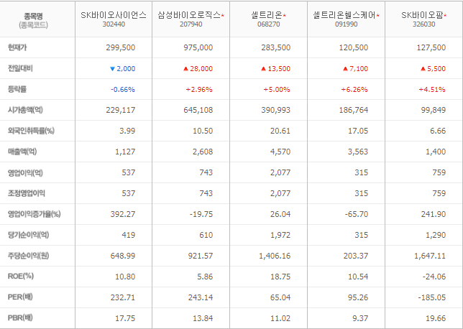This screenshot has height=329, width=463.
Task: Click the -0.66% fluctuation rate
Action: (x=123, y=89)
